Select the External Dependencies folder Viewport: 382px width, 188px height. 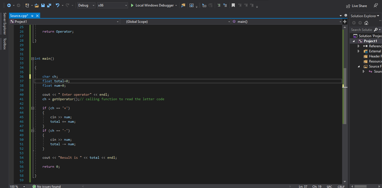373,51
